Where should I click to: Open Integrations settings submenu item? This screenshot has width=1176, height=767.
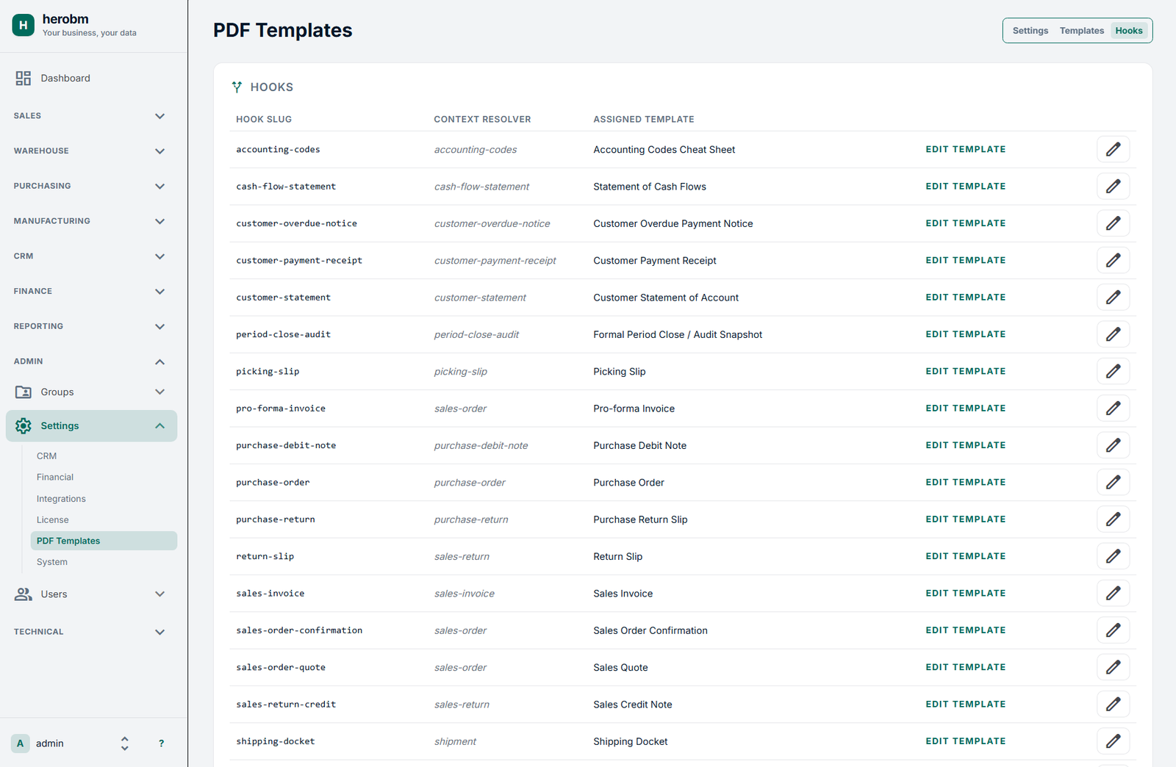point(61,499)
